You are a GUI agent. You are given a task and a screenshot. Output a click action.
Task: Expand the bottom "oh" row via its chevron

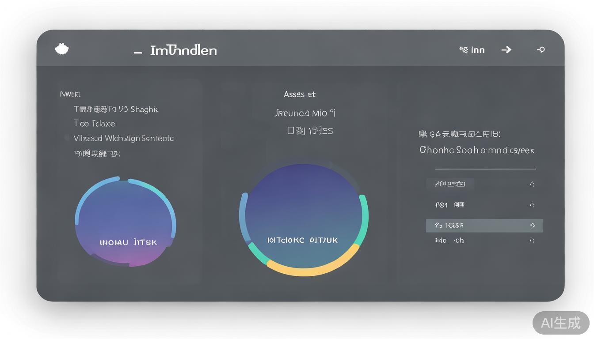tap(532, 241)
